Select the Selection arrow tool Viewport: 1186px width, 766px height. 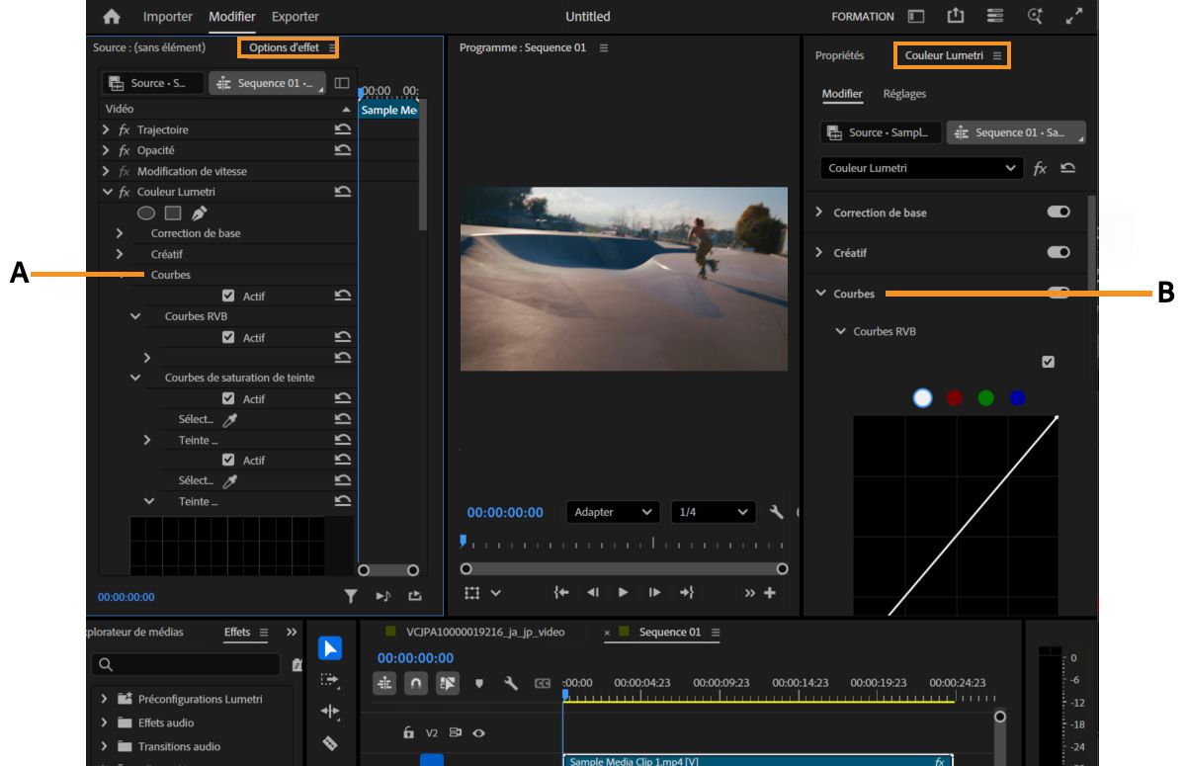(330, 648)
